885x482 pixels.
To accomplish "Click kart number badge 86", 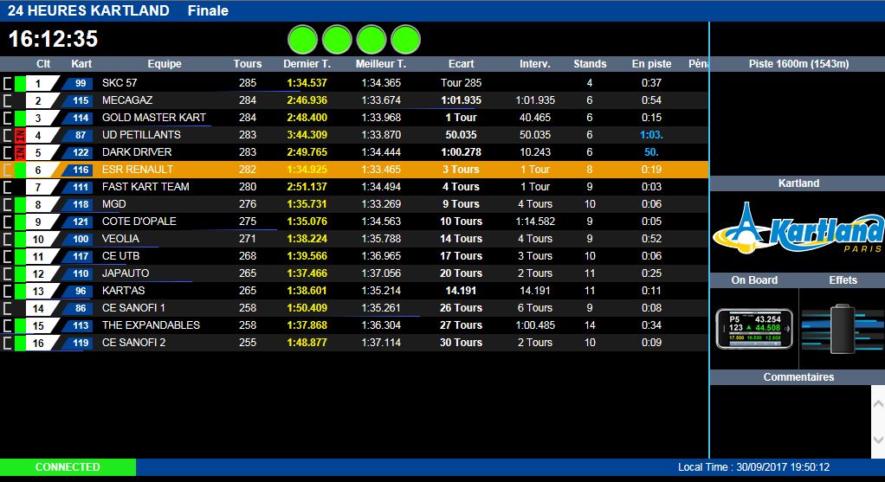I will pos(78,308).
